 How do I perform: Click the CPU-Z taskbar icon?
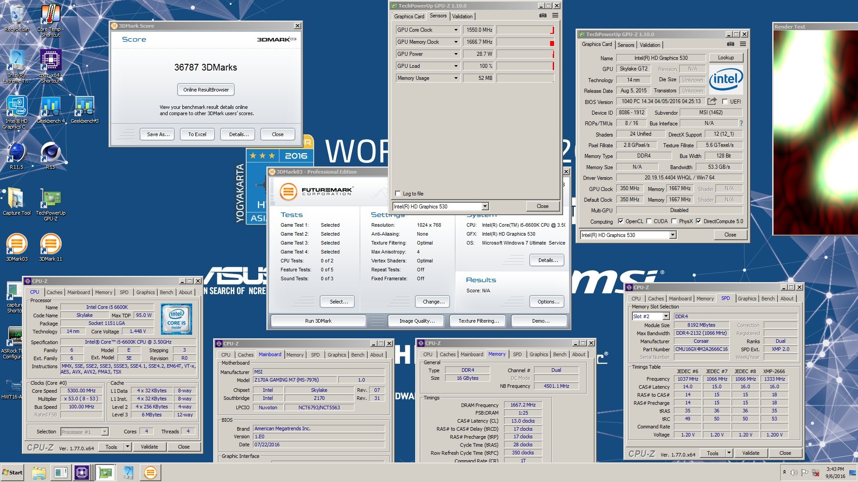(x=82, y=473)
